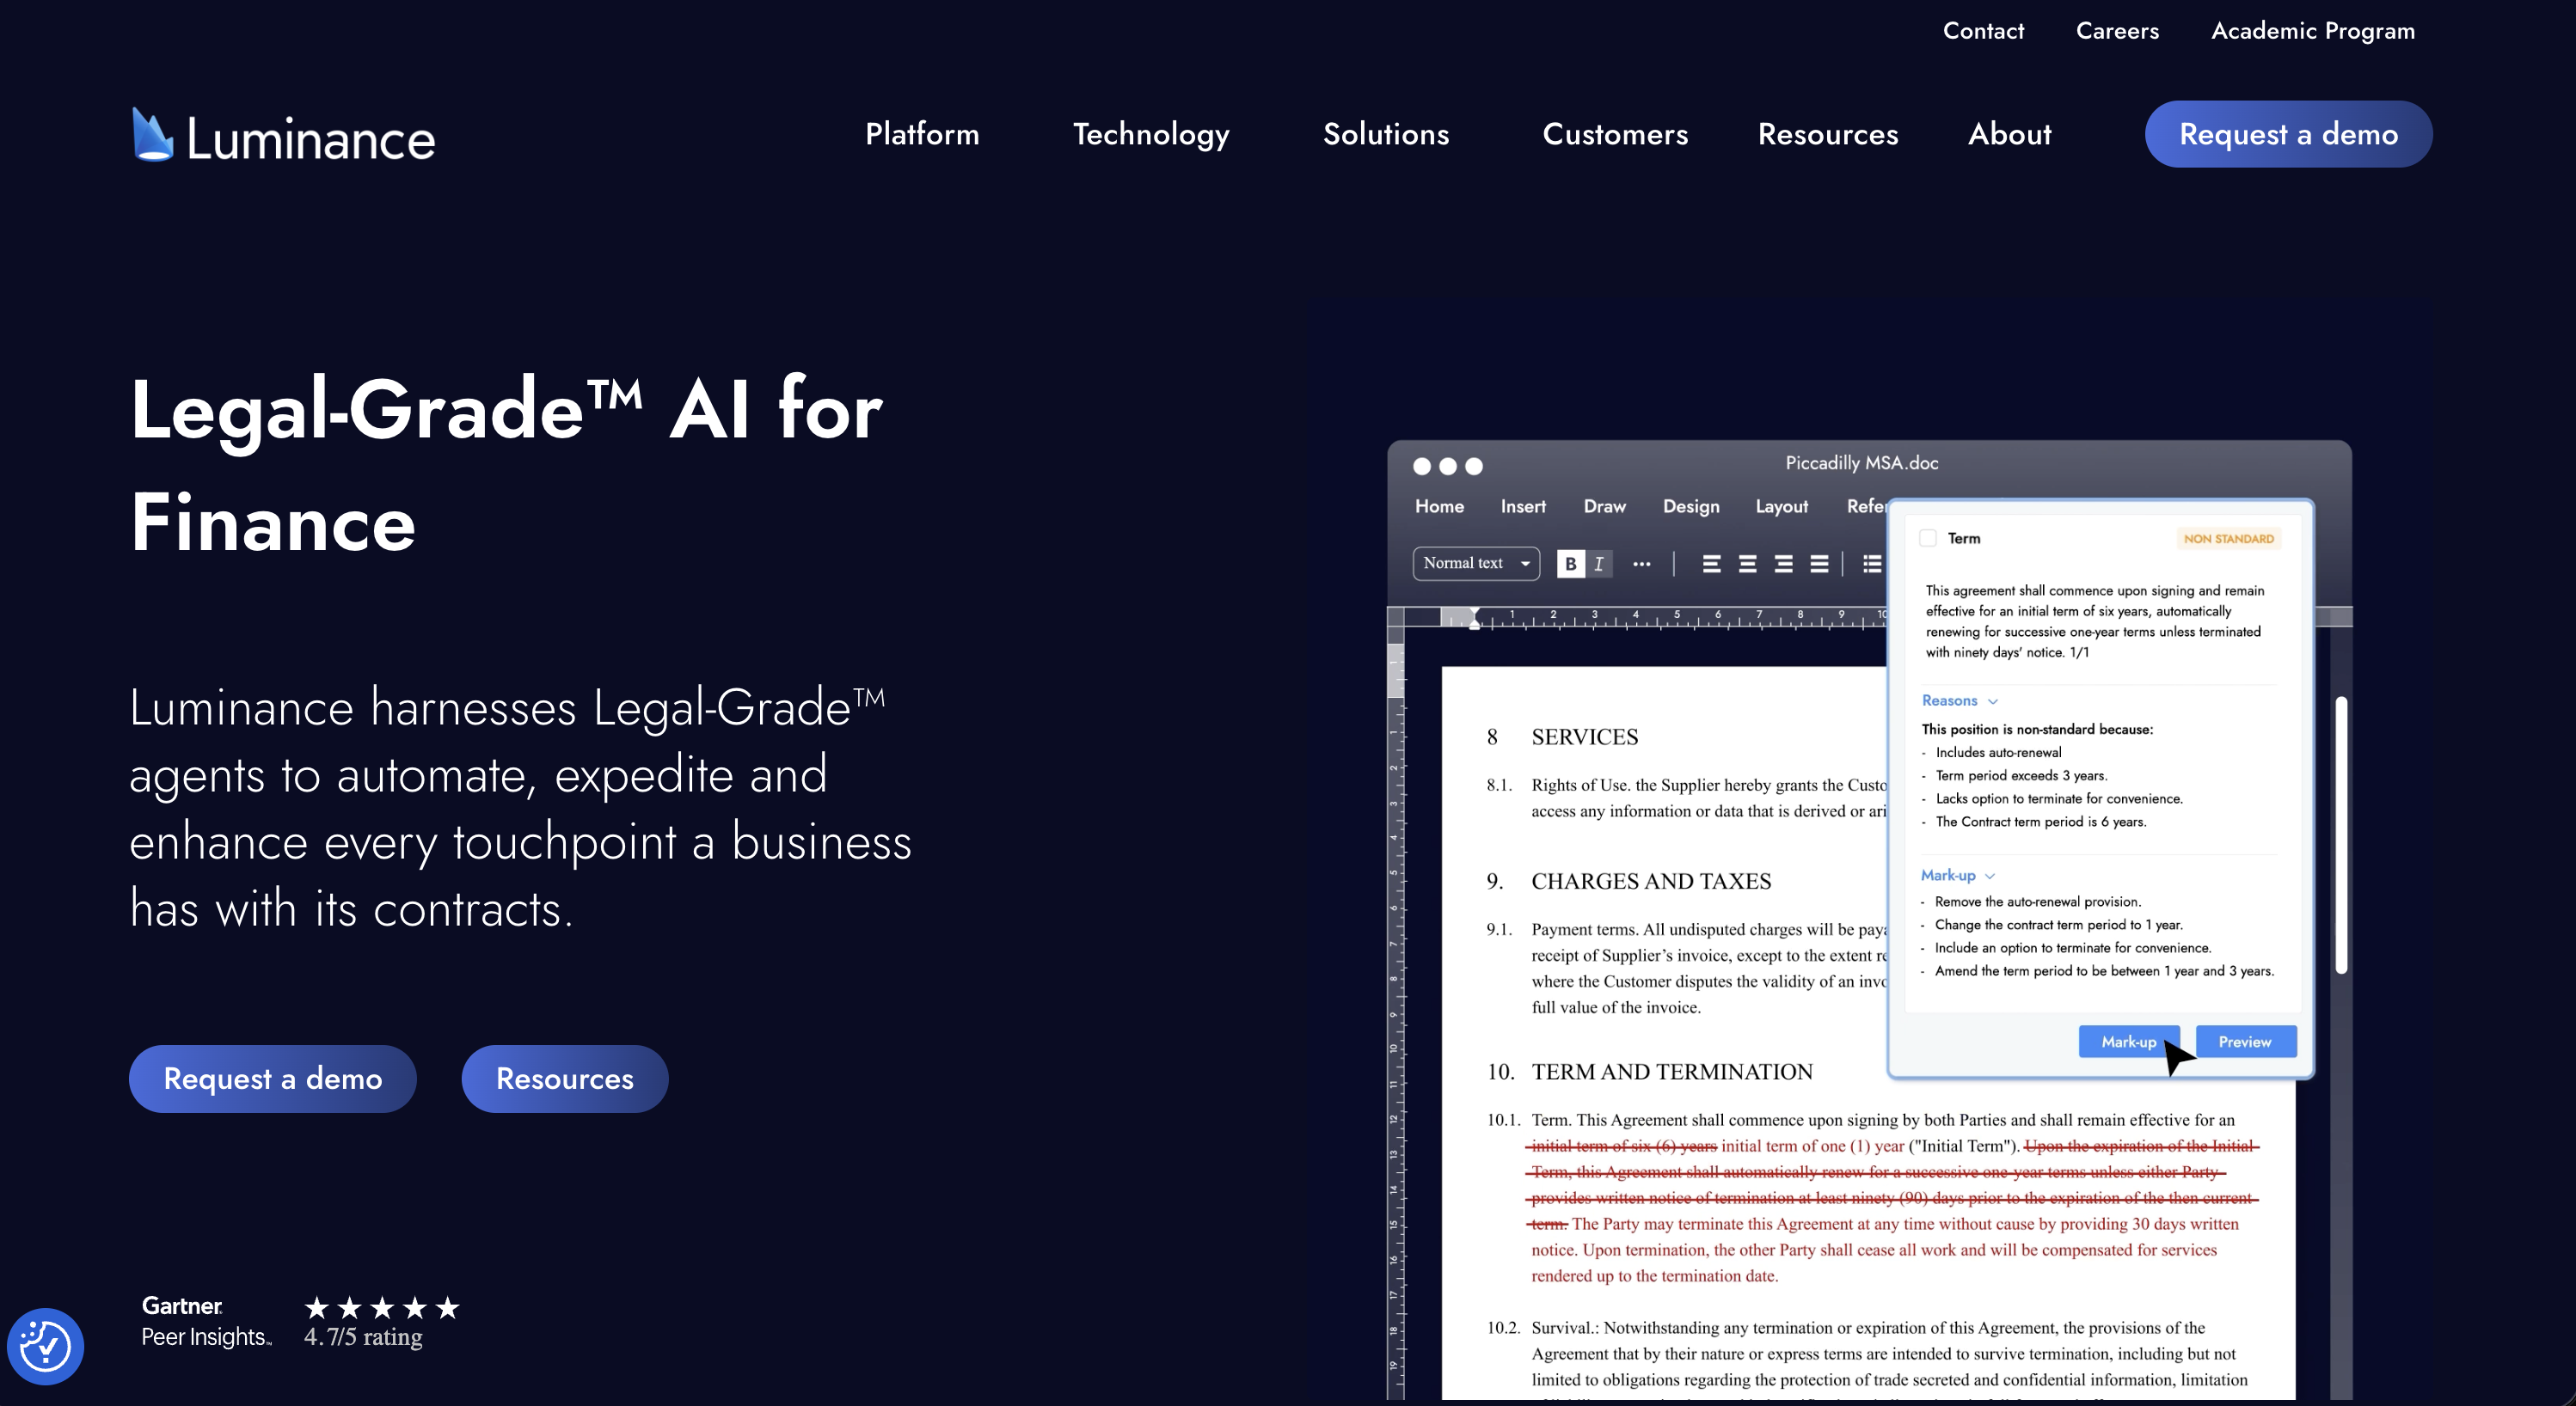Click clause 10.2 Survival text

(x=1867, y=1354)
